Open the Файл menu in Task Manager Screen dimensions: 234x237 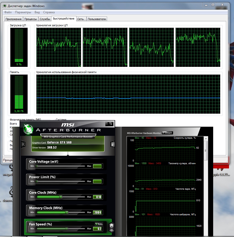click(8, 12)
